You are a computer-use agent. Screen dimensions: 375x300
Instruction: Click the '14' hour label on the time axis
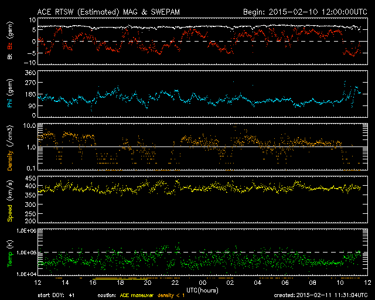(65, 283)
